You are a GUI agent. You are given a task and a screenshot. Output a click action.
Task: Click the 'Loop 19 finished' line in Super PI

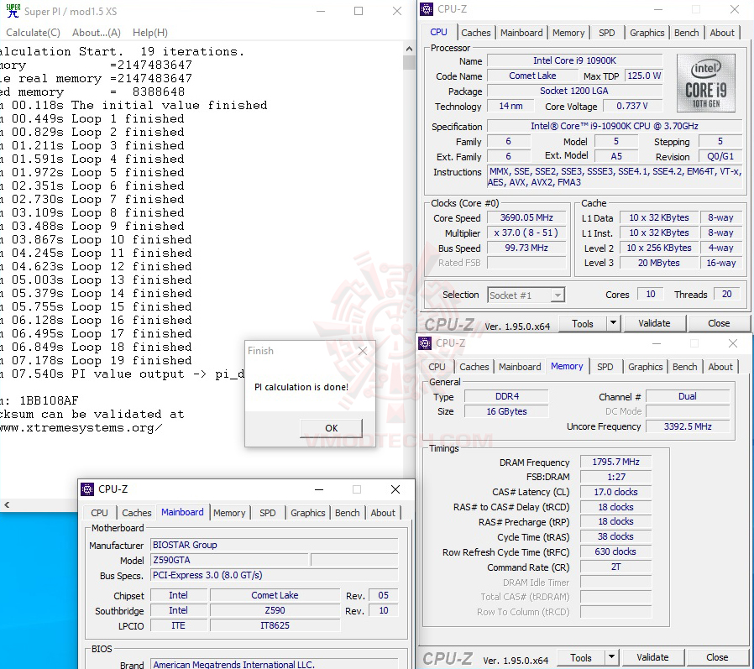pos(132,360)
